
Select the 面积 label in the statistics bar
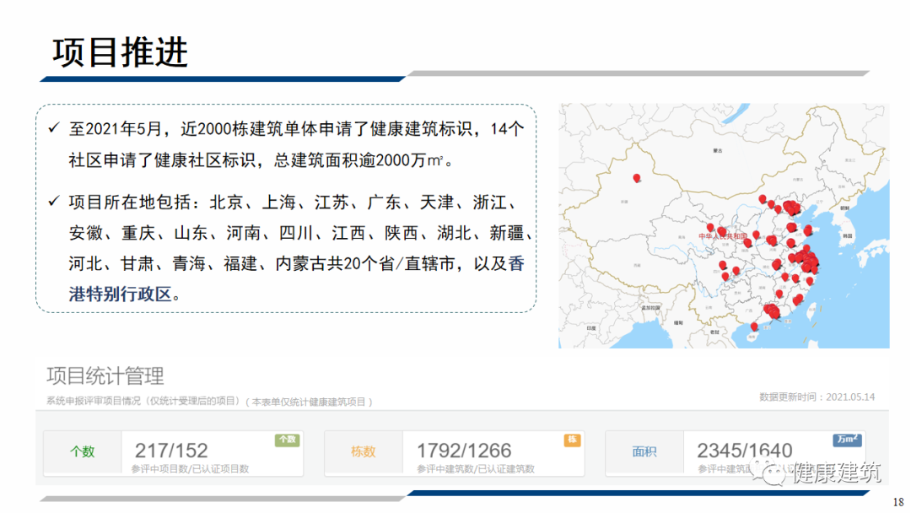pyautogui.click(x=644, y=452)
